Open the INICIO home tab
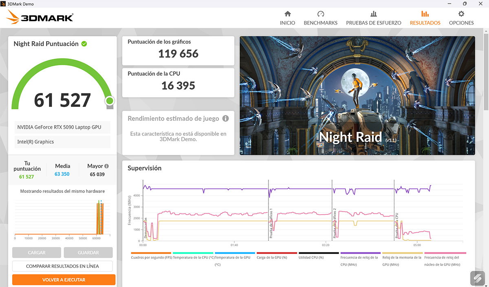Viewport: 489px width, 287px height. pyautogui.click(x=287, y=18)
